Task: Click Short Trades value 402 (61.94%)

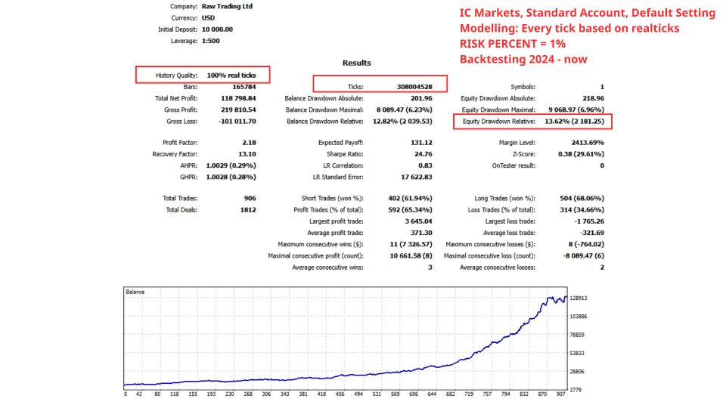Action: pyautogui.click(x=410, y=199)
